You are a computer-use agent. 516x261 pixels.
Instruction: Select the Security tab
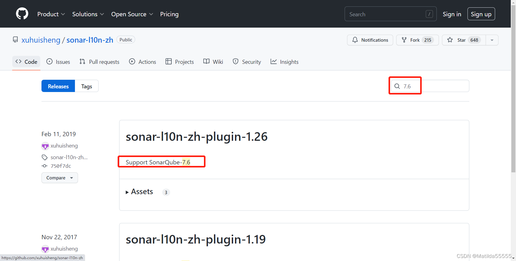coord(247,62)
